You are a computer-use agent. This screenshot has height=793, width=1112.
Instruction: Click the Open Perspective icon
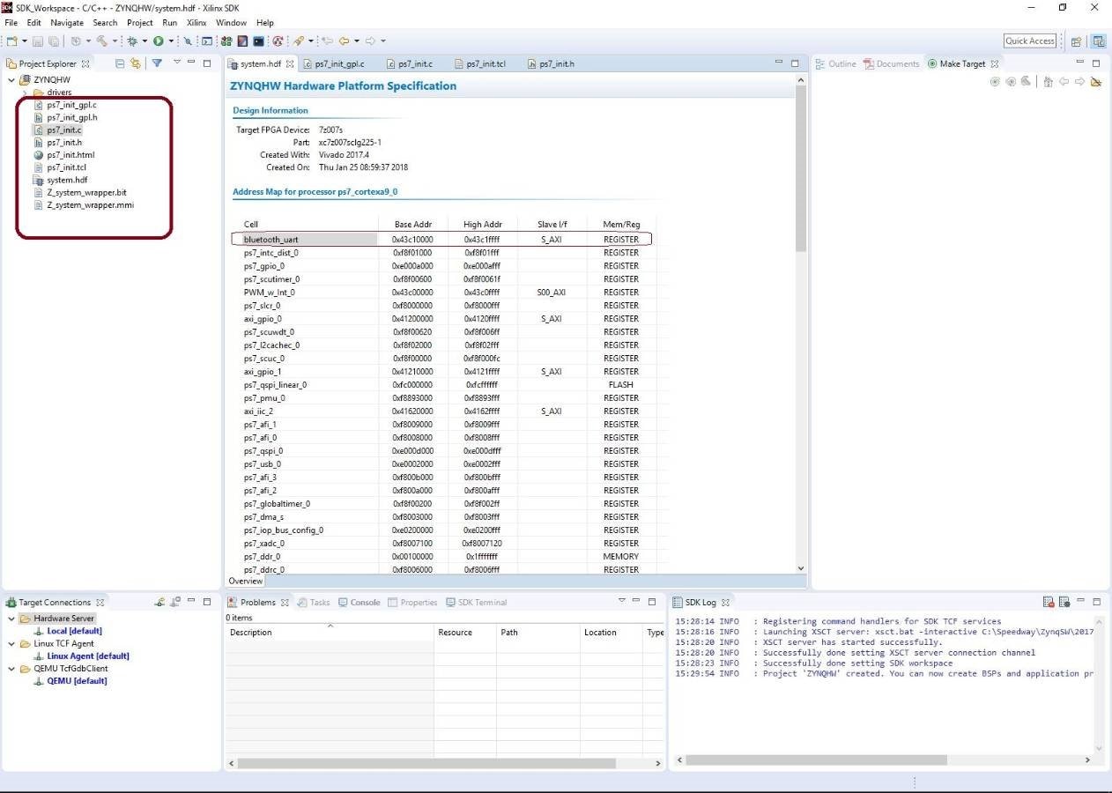1076,41
